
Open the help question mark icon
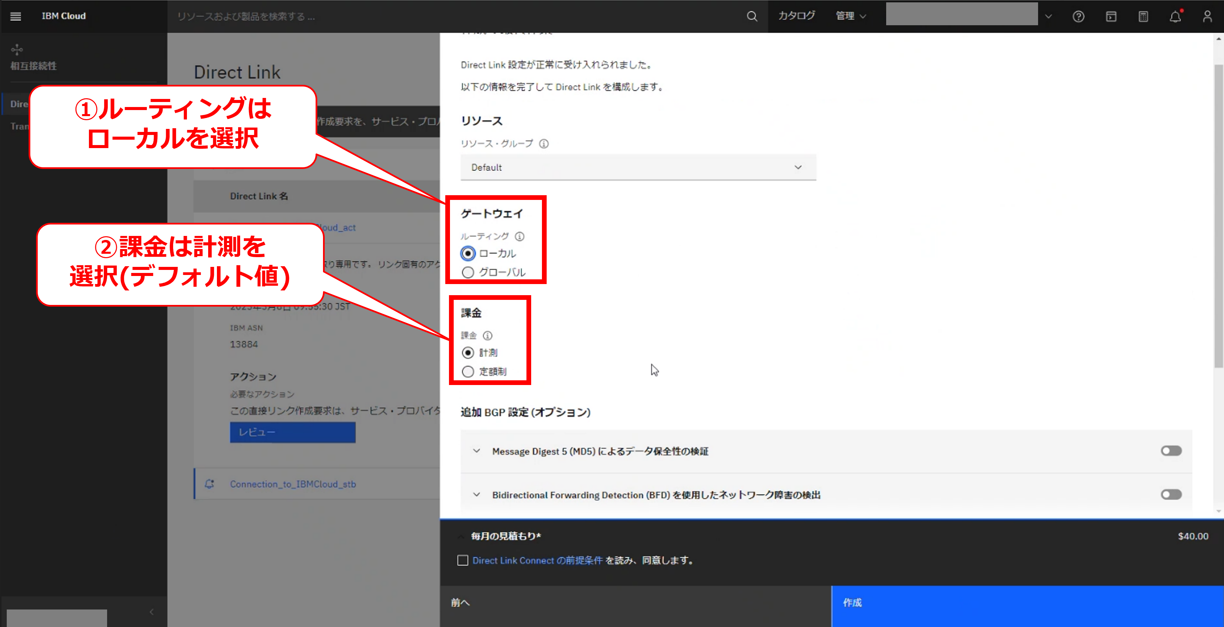point(1078,16)
